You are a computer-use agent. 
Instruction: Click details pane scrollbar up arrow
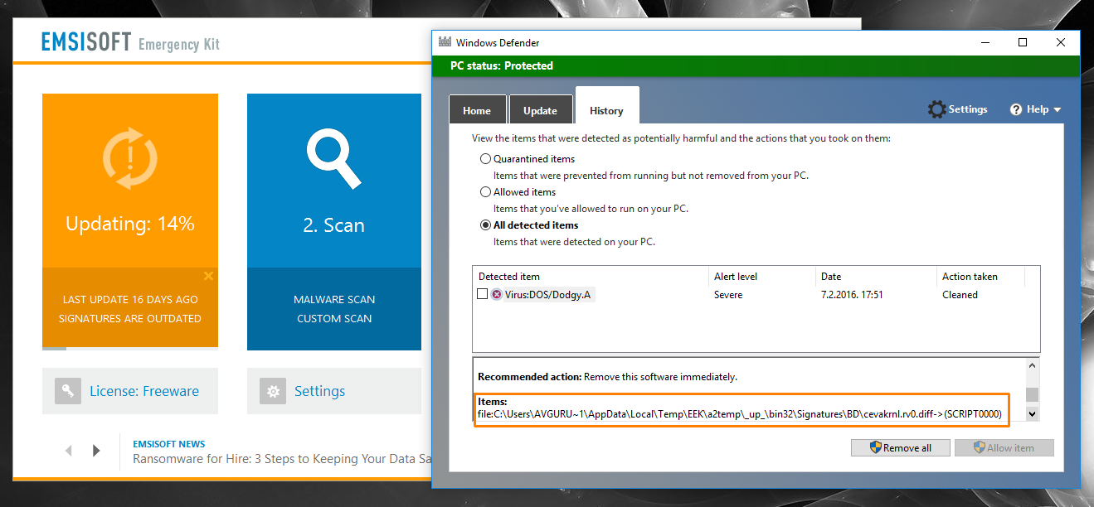pos(1032,365)
